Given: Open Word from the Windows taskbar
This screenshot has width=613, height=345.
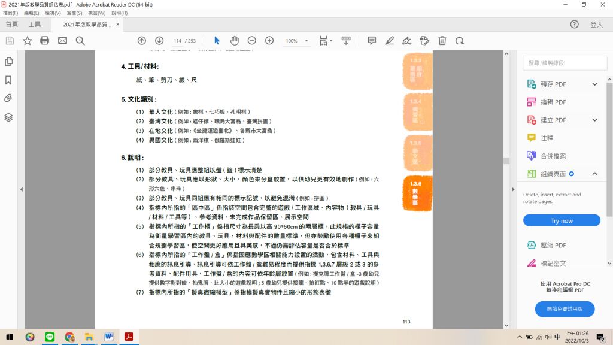Looking at the screenshot, I should click(x=108, y=337).
